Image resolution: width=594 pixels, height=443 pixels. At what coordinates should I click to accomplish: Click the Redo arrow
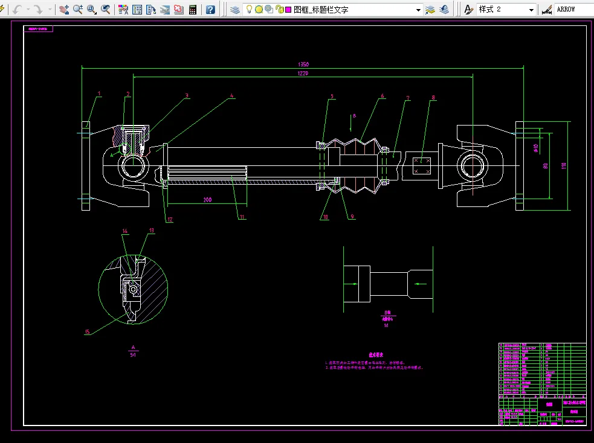tap(38, 10)
